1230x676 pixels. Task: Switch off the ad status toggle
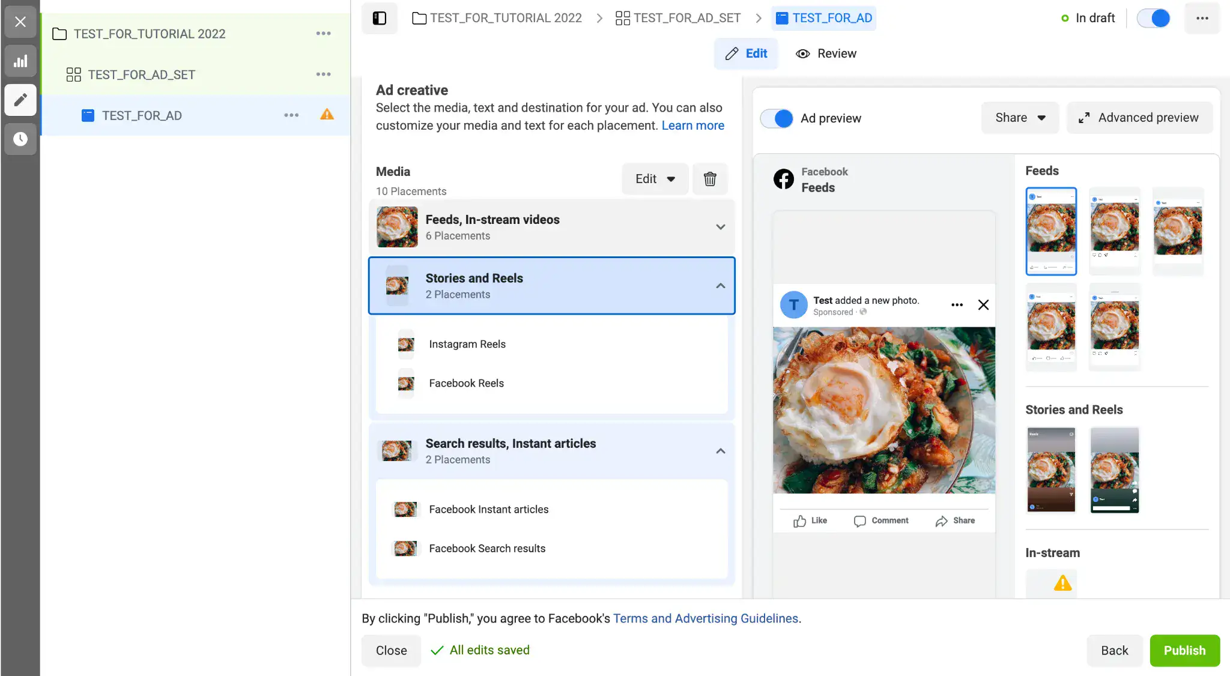point(1154,18)
